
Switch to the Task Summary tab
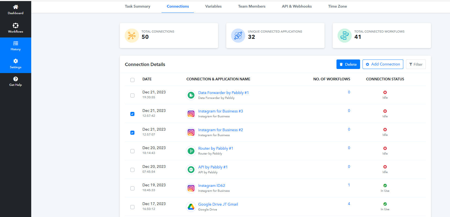pyautogui.click(x=137, y=6)
